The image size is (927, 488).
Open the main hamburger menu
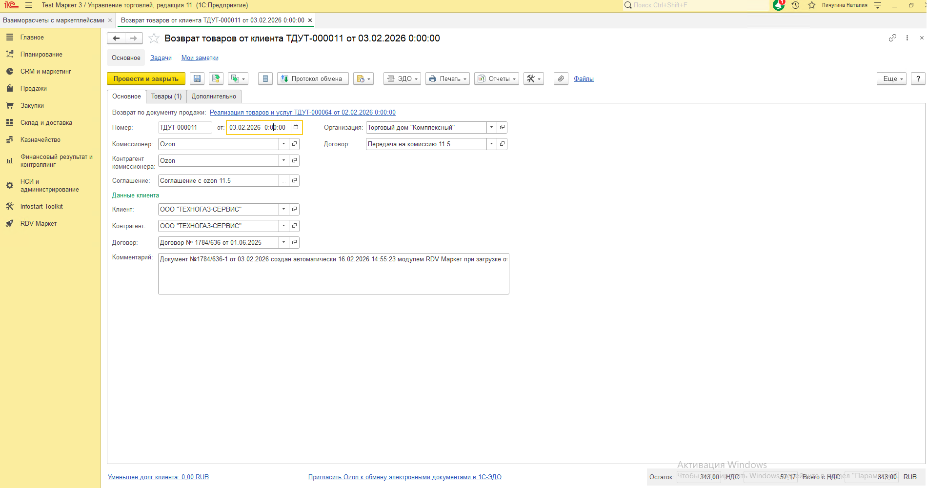(x=29, y=5)
